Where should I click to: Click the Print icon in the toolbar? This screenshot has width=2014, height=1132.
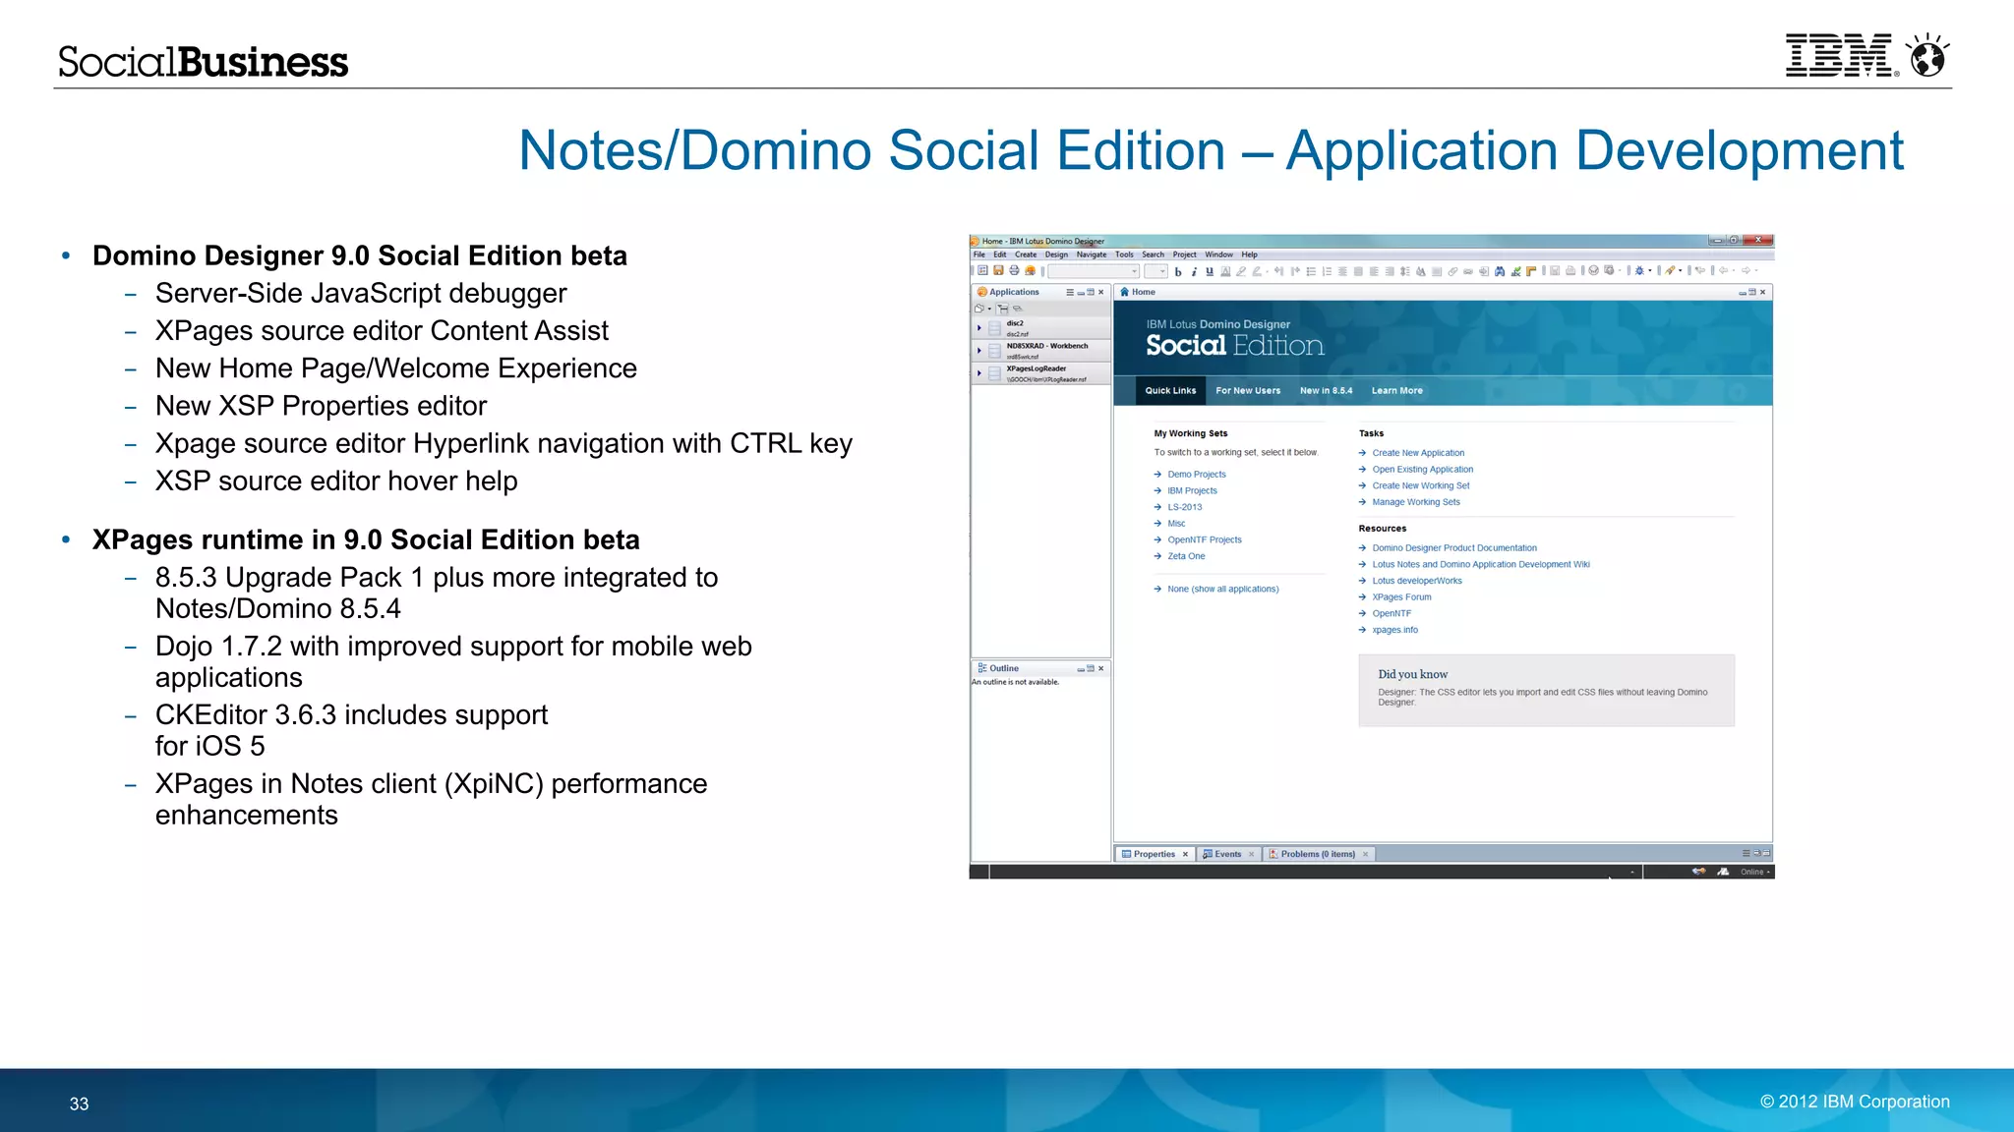click(1014, 270)
